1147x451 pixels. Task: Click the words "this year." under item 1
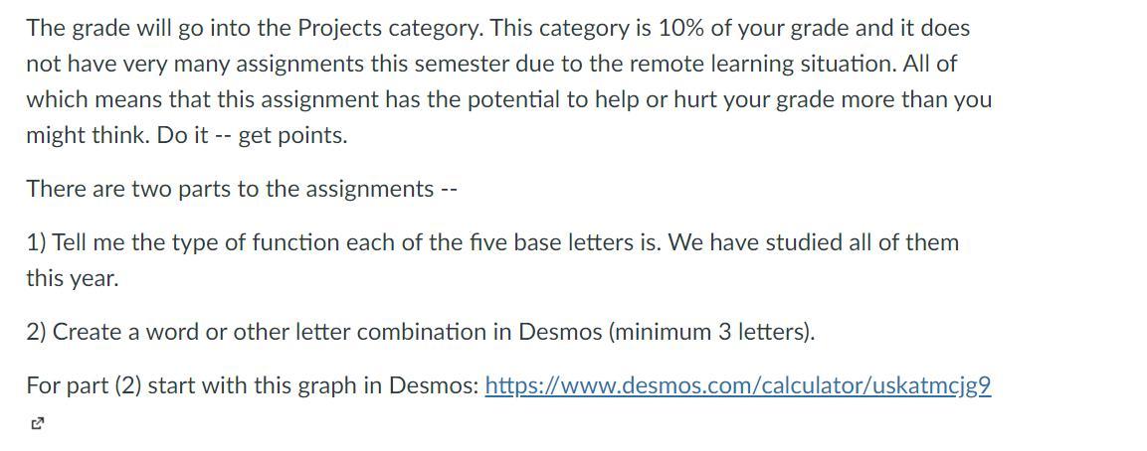pyautogui.click(x=72, y=278)
